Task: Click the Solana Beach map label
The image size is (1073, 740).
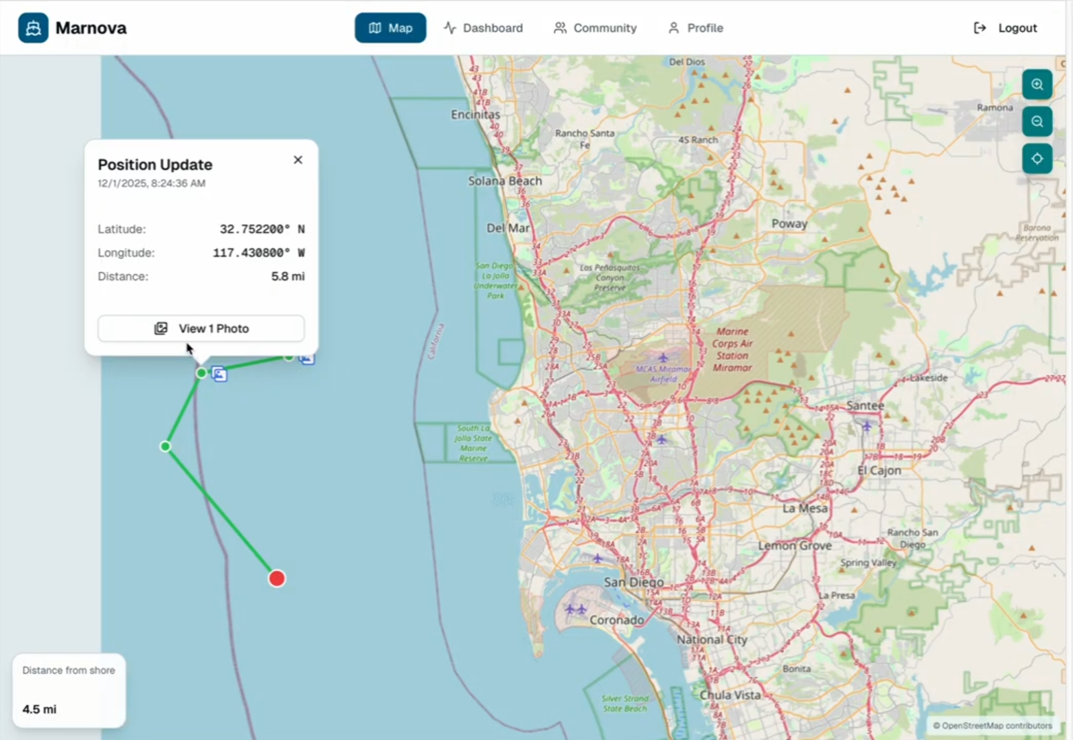Action: [x=505, y=181]
